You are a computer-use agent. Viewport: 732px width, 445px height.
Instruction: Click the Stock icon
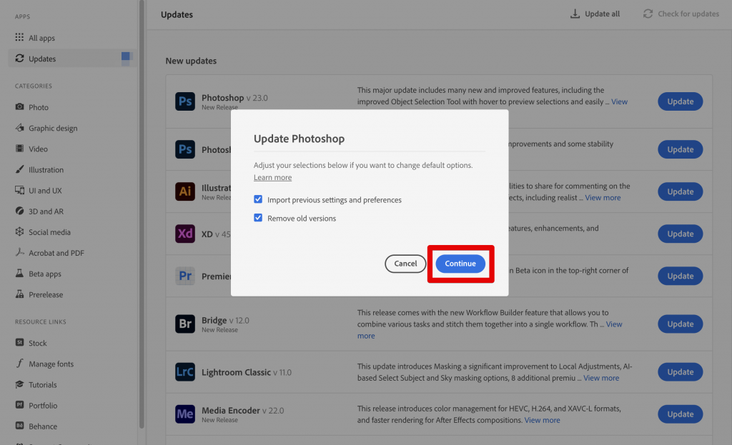click(x=19, y=342)
